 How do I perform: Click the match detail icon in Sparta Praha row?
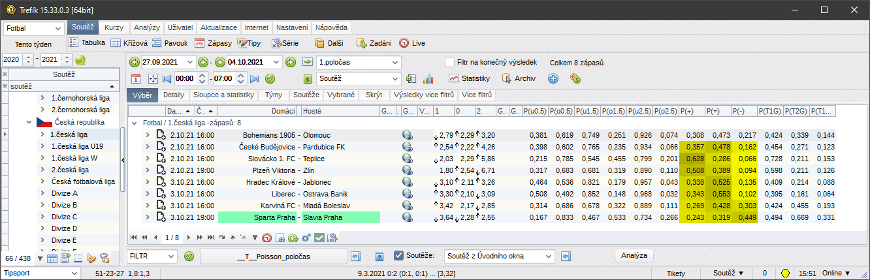tap(161, 217)
